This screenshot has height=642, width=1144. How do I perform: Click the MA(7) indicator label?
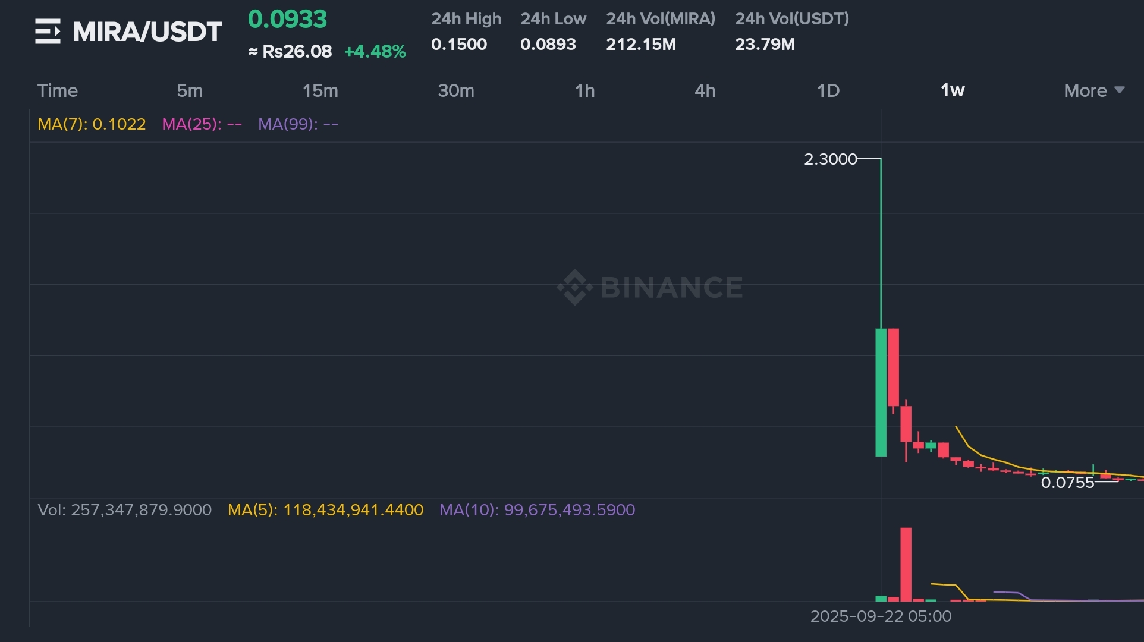pos(92,124)
